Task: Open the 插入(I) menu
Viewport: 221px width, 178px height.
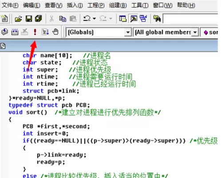Action: pos(75,5)
